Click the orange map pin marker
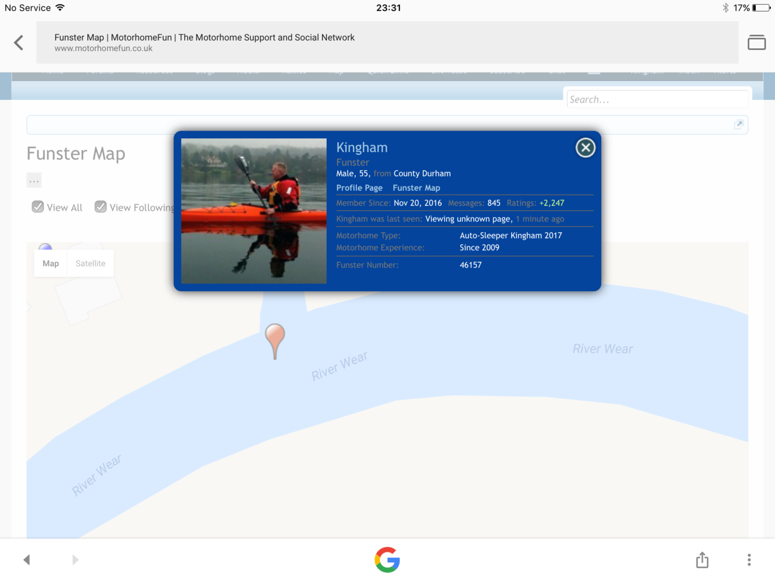 (x=275, y=342)
